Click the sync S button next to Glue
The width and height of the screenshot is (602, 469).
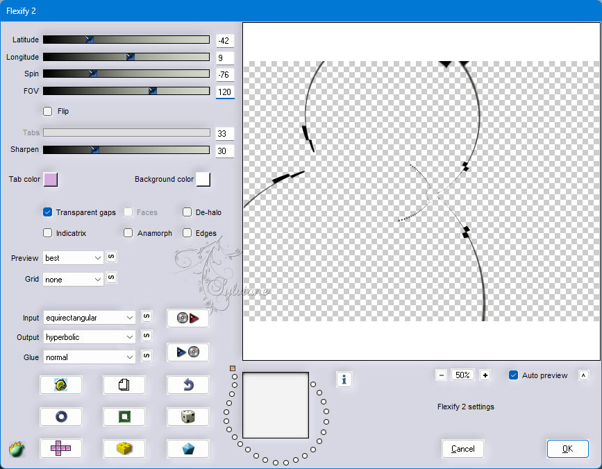pyautogui.click(x=147, y=355)
